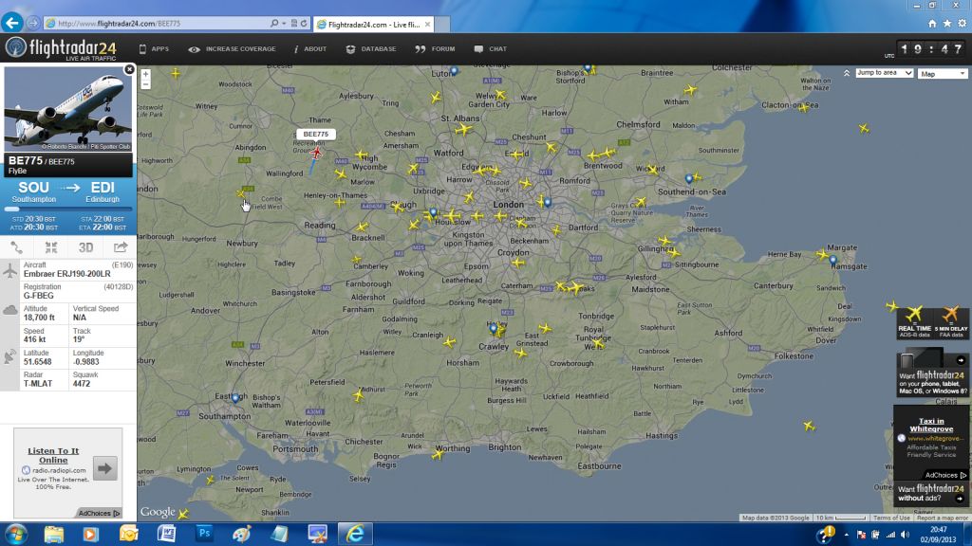This screenshot has width=972, height=546.
Task: Select the red BEE775 aircraft on the map
Action: (x=317, y=153)
